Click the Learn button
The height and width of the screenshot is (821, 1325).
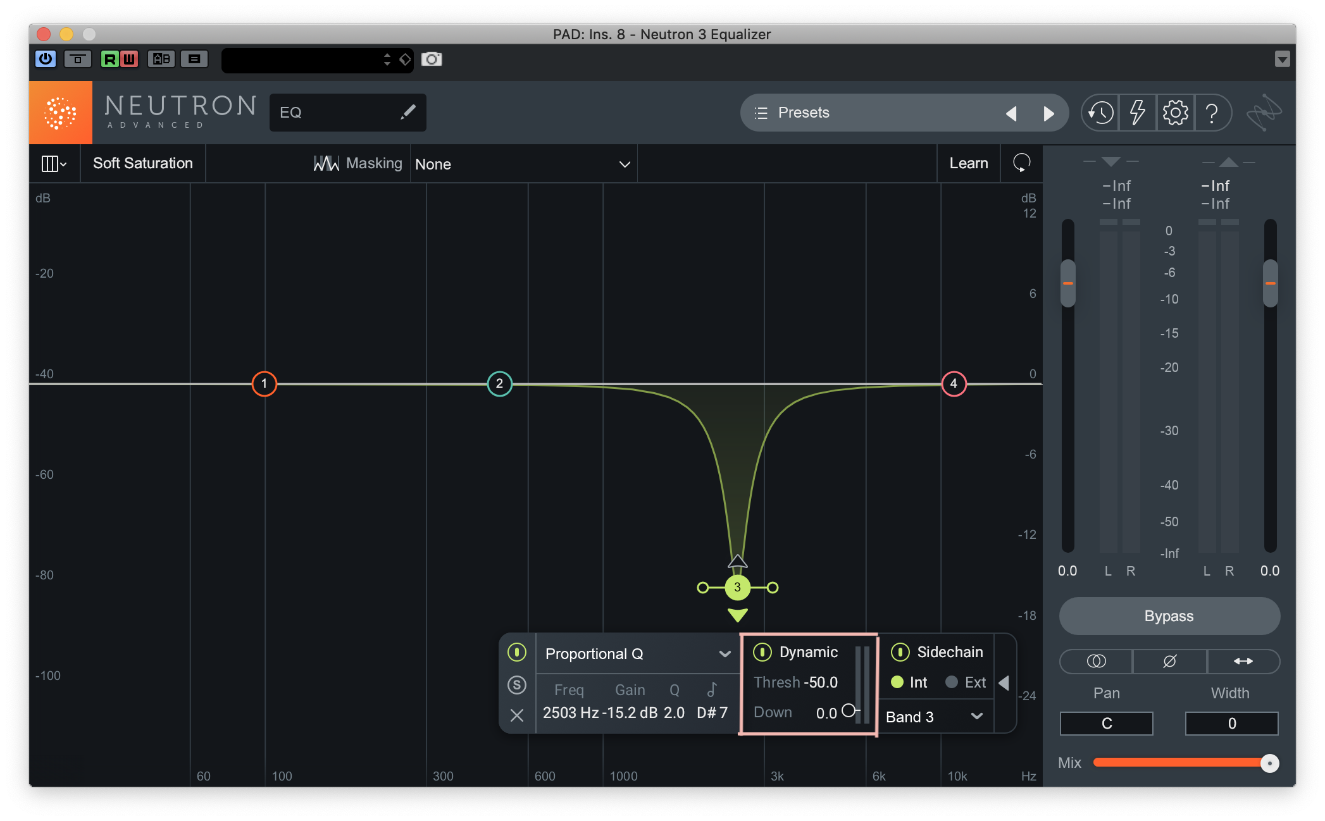tap(968, 163)
